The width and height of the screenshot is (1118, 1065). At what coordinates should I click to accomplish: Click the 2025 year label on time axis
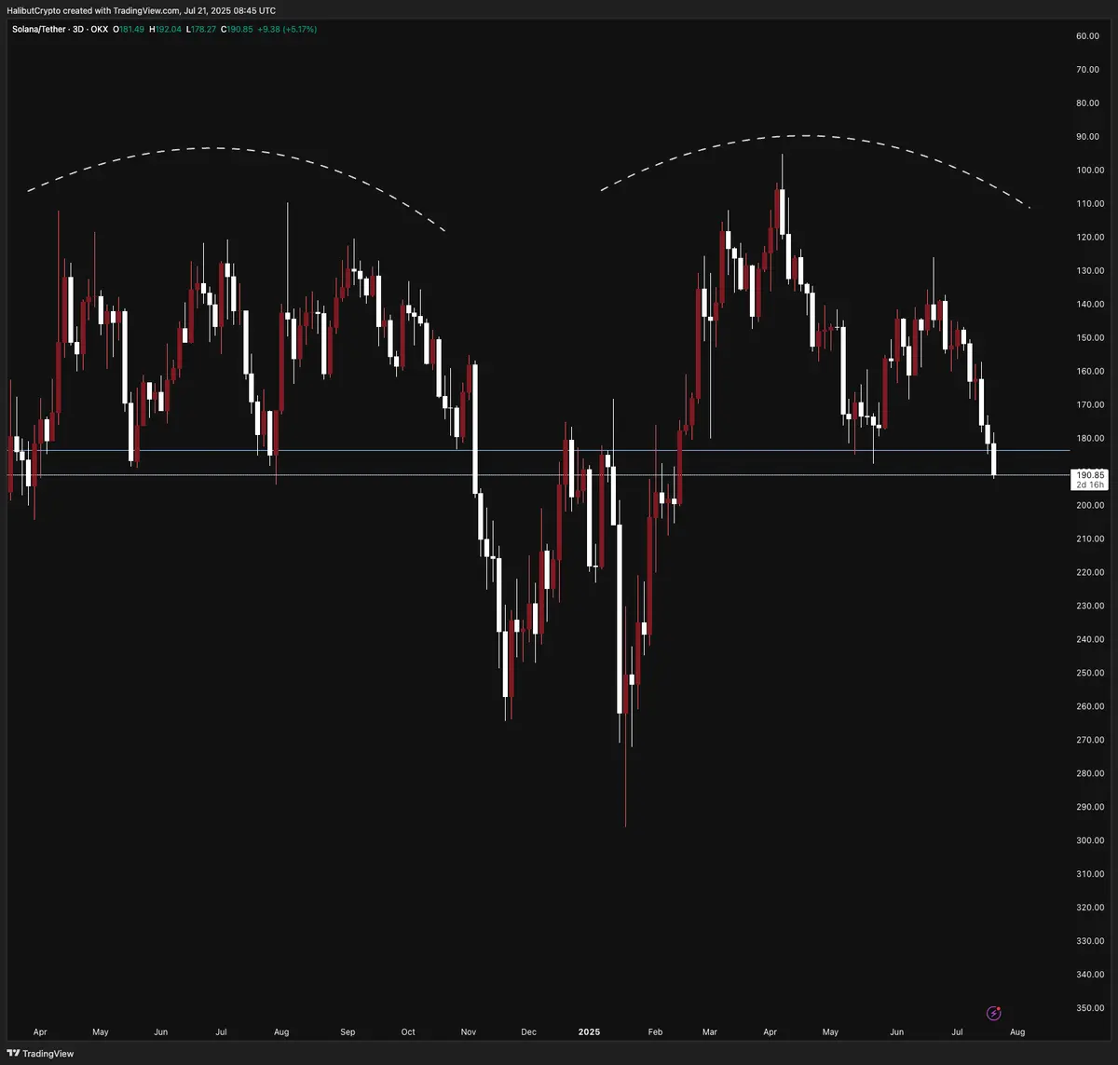[589, 1032]
